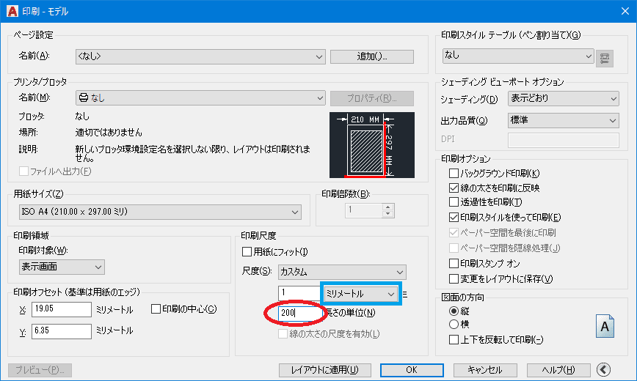Close the print dialog window
Screen dimensions: 637x381
pos(619,11)
